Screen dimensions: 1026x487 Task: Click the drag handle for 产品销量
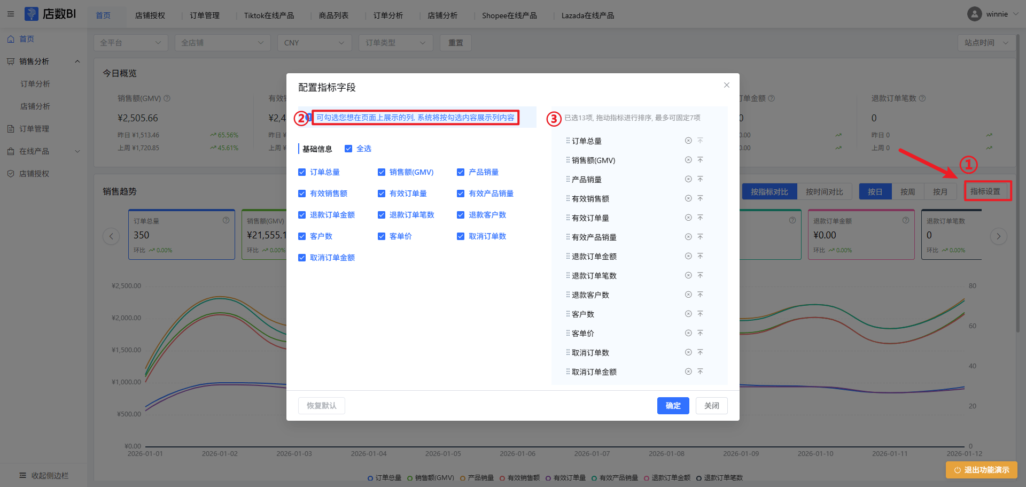coord(568,179)
